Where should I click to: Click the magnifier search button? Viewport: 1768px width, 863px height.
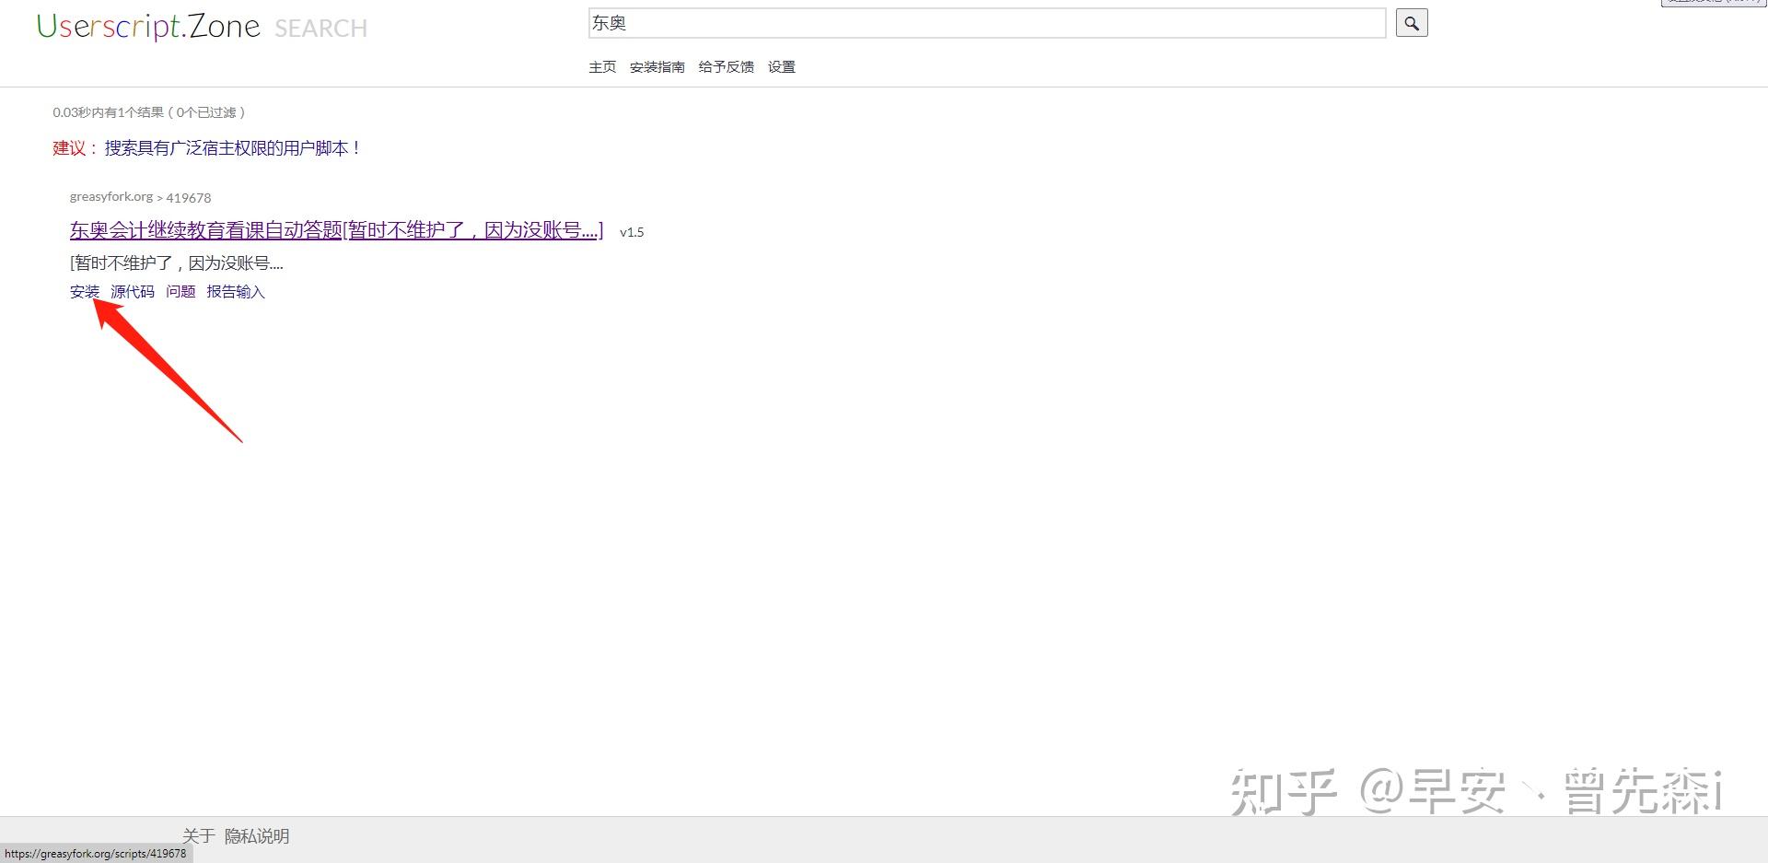1412,23
